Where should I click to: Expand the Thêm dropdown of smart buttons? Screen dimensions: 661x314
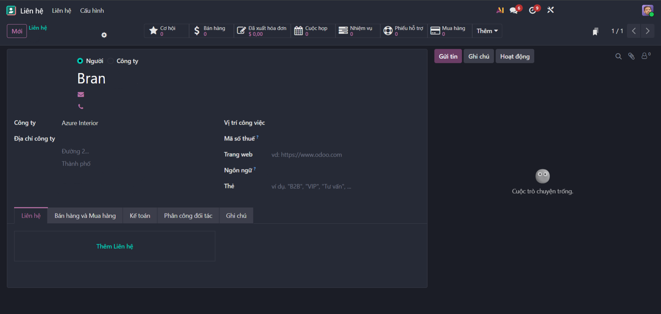[x=487, y=31]
